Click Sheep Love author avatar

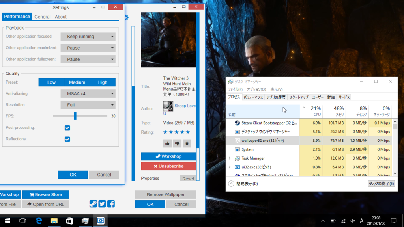point(168,106)
